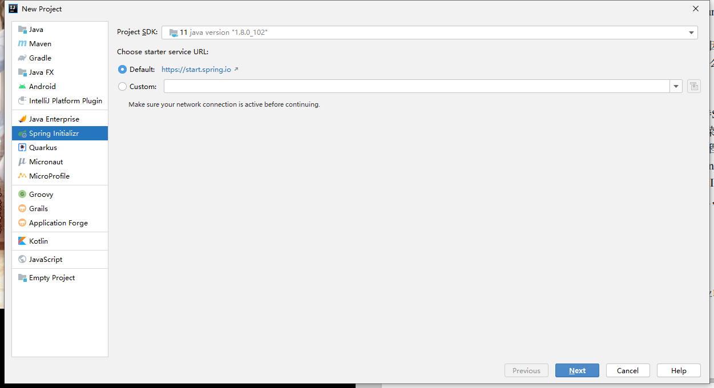Viewport: 714px width, 388px height.
Task: Open the Project SDK dropdown
Action: pos(429,33)
